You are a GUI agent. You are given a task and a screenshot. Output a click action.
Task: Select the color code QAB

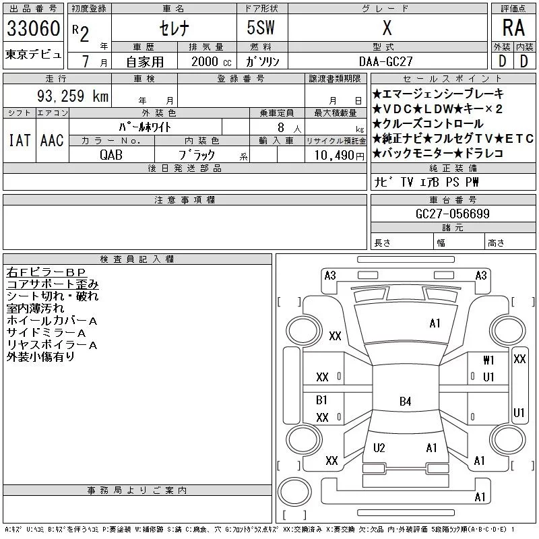[111, 154]
